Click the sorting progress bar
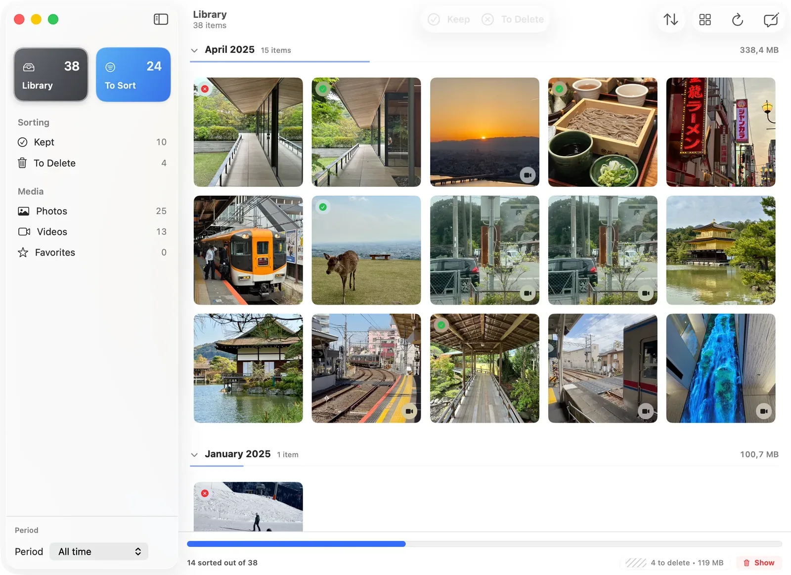The height and width of the screenshot is (575, 791). tap(484, 544)
